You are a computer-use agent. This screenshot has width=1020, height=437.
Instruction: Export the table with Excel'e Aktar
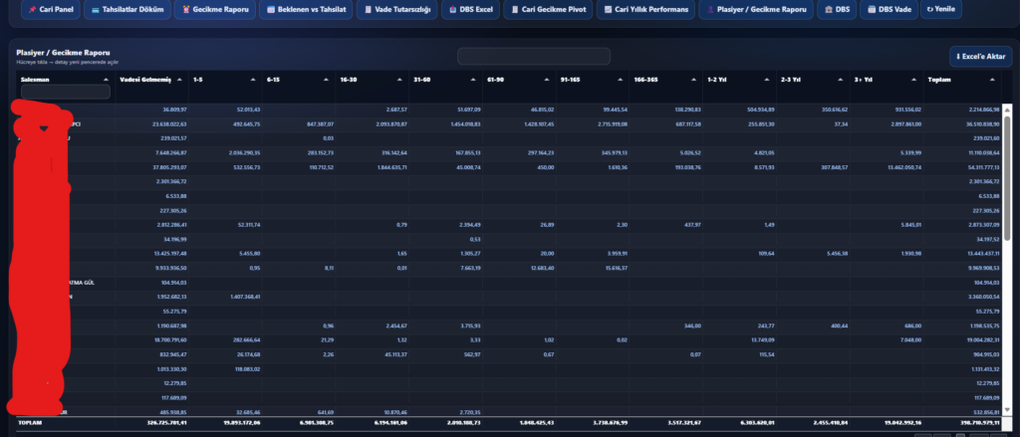(x=980, y=57)
